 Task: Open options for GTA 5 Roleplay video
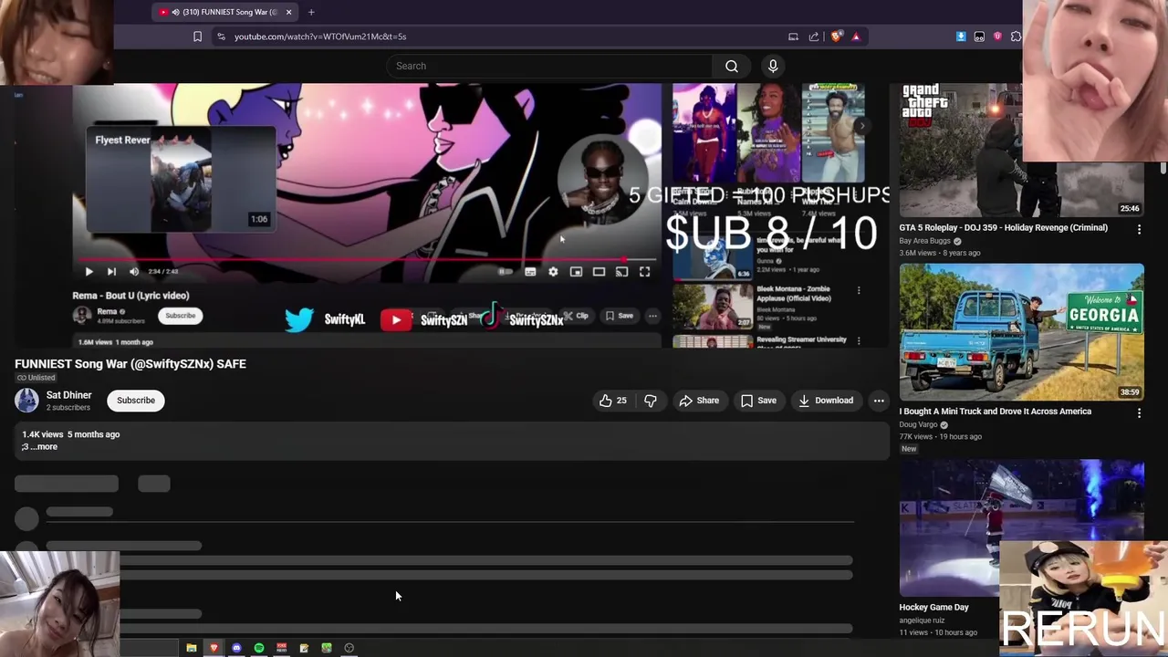pos(1139,230)
